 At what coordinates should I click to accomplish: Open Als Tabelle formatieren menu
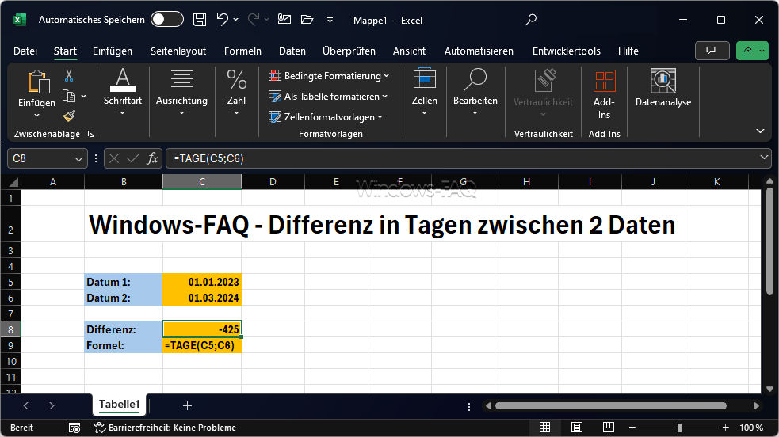coord(328,97)
